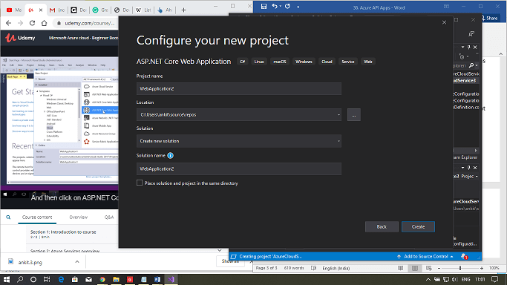
Task: Open File Explorer from taskbar
Action: [116, 279]
